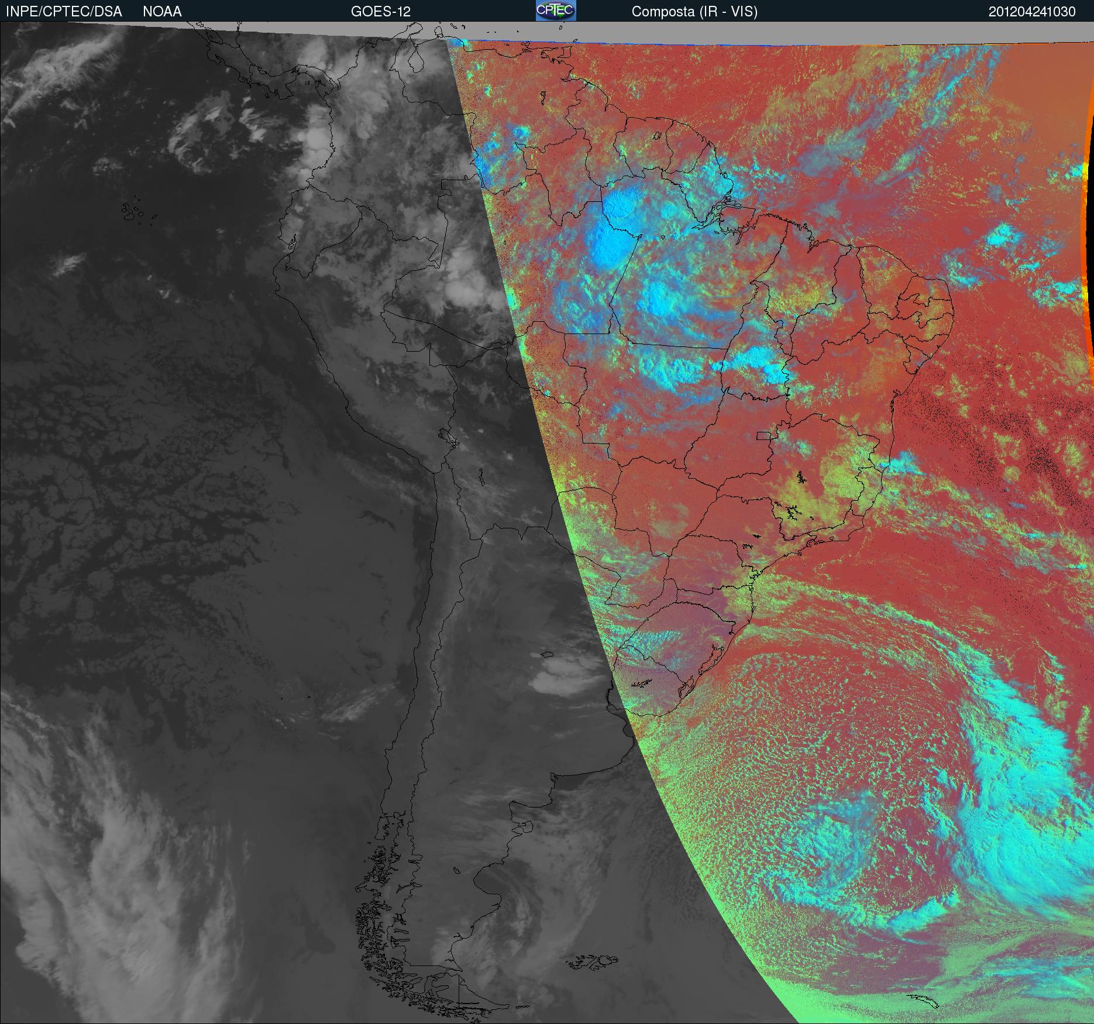
Task: Click the GOES-12 satellite label
Action: tap(380, 12)
